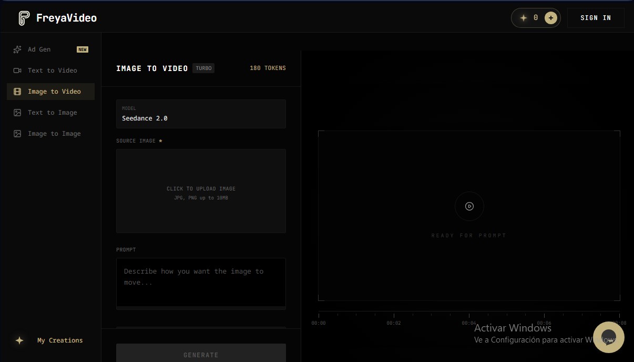Screen dimensions: 634x362
Task: Focus the prompt description text box
Action: [x=201, y=282]
